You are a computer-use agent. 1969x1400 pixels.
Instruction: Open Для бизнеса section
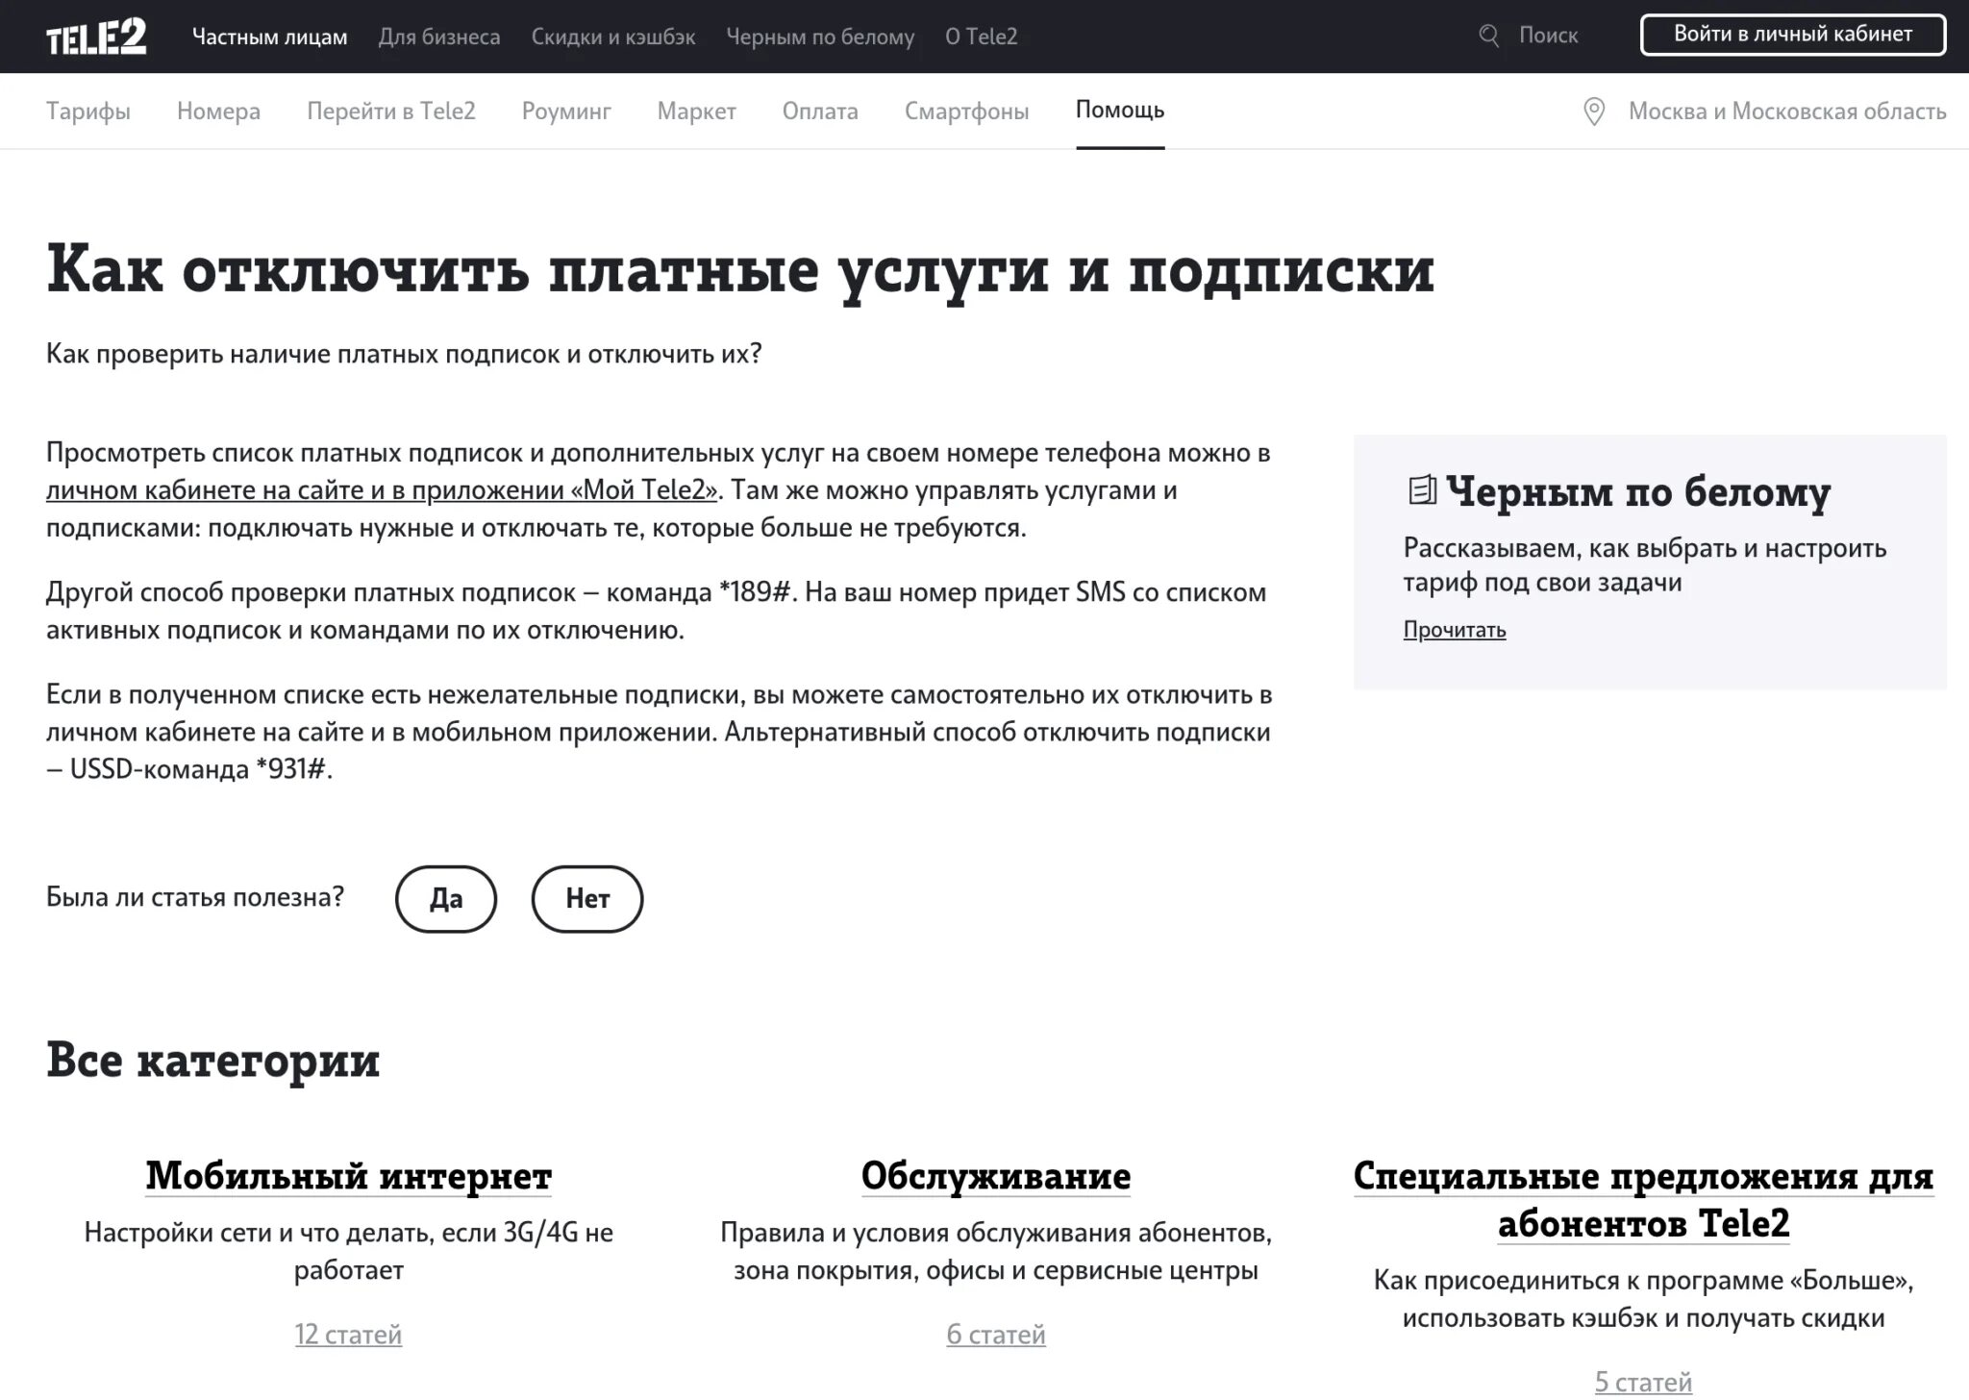click(439, 37)
